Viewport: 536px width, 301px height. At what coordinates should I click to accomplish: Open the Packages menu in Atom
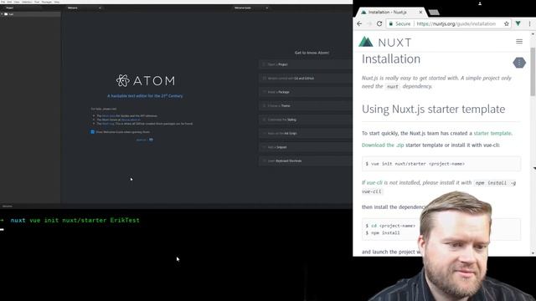pyautogui.click(x=47, y=2)
